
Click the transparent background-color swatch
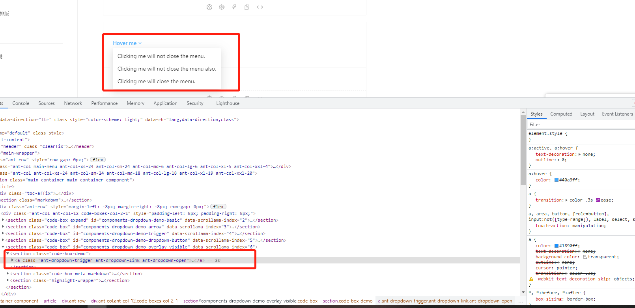[585, 257]
